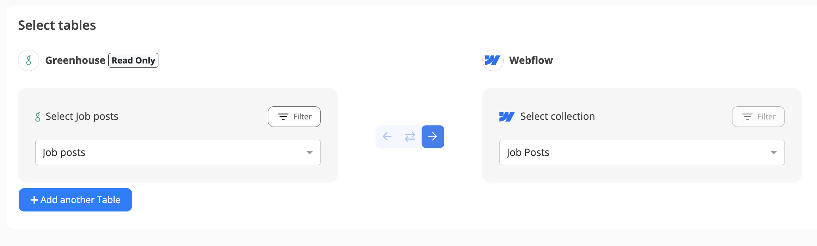Click the Webflow logo circle icon
The height and width of the screenshot is (246, 817).
coord(493,60)
